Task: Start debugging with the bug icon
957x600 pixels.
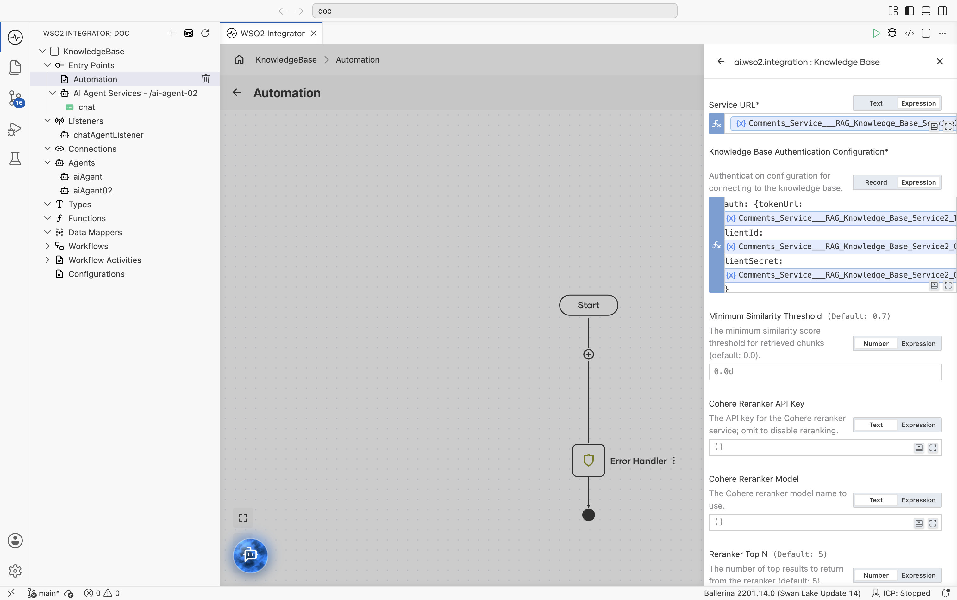Action: tap(892, 33)
